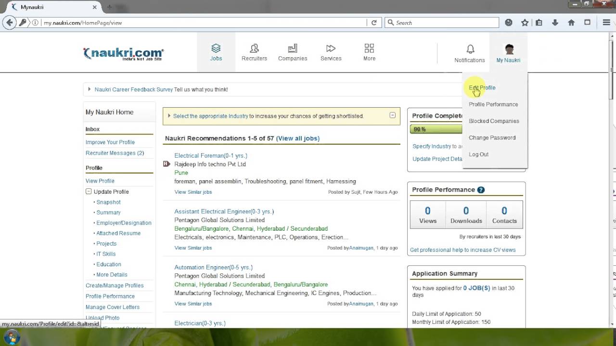Image resolution: width=616 pixels, height=346 pixels.
Task: Click Get professional help to increase CV views
Action: [x=462, y=250]
